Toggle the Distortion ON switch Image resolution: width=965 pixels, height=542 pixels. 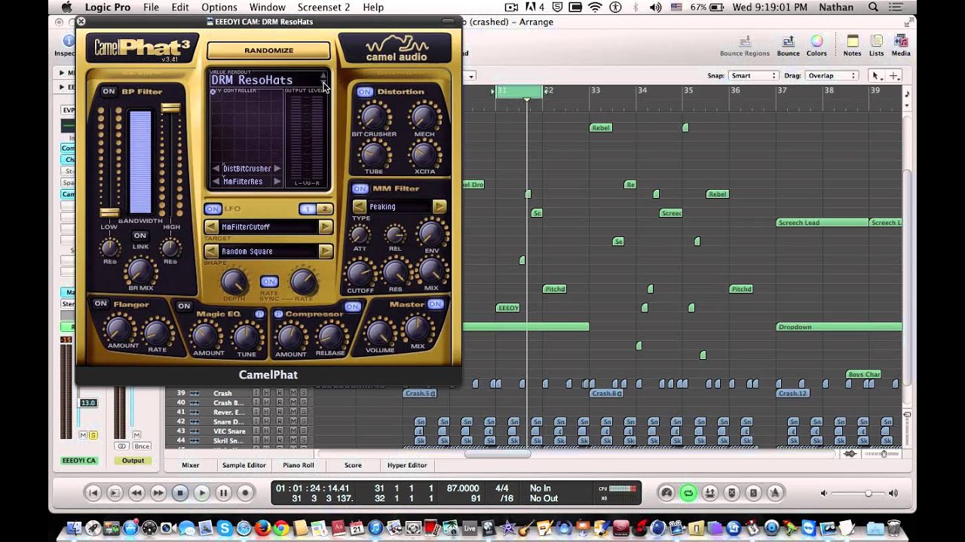click(x=365, y=92)
